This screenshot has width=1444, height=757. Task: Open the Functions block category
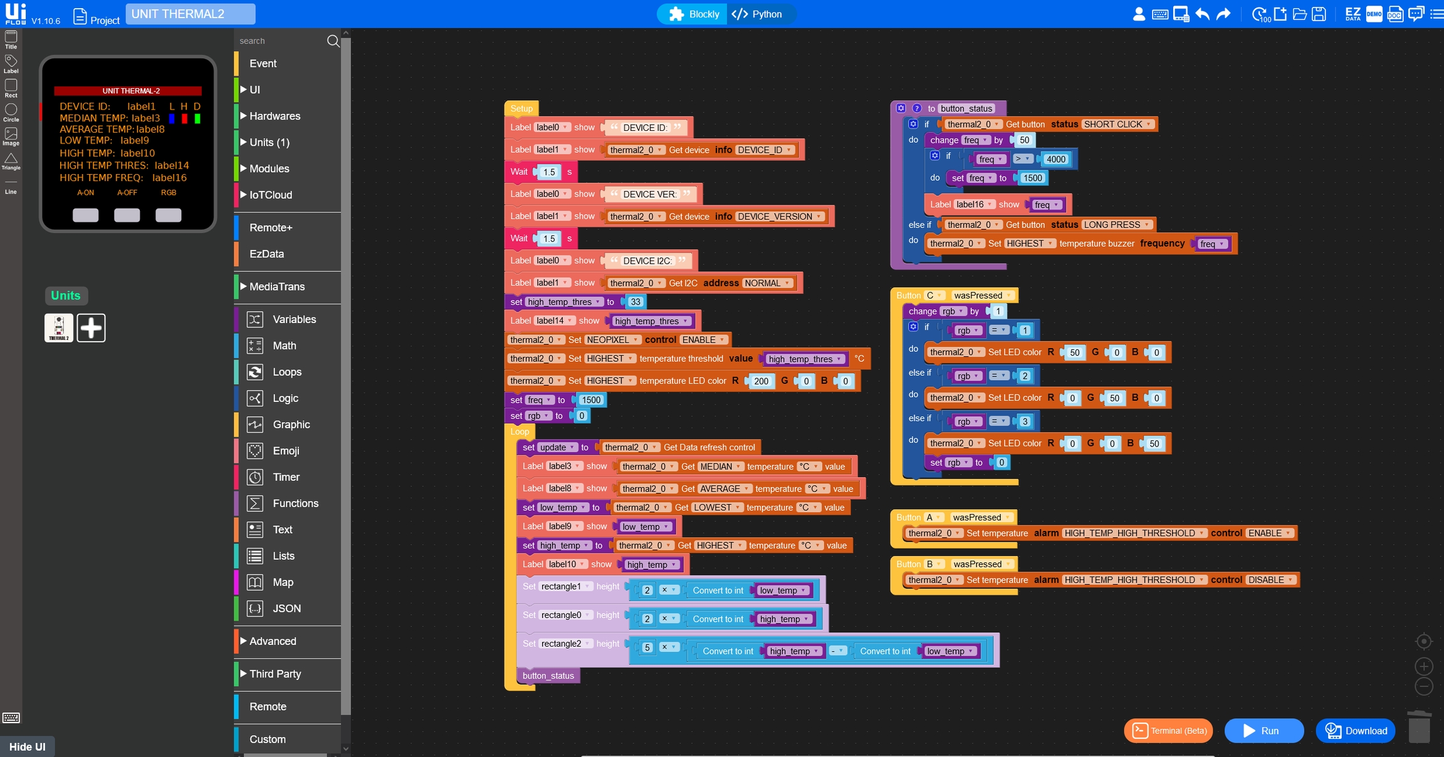pos(295,503)
